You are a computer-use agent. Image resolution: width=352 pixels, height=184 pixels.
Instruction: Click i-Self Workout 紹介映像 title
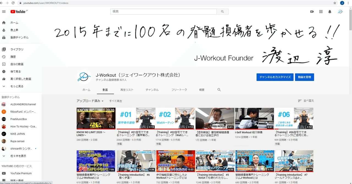tap(249, 132)
